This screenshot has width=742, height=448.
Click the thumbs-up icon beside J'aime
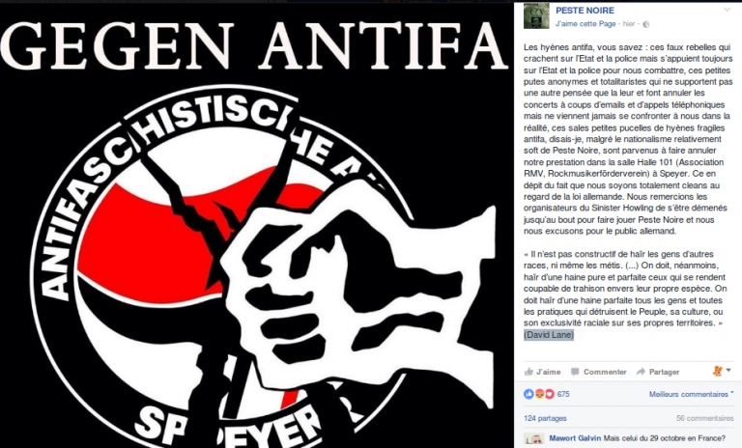pyautogui.click(x=528, y=372)
